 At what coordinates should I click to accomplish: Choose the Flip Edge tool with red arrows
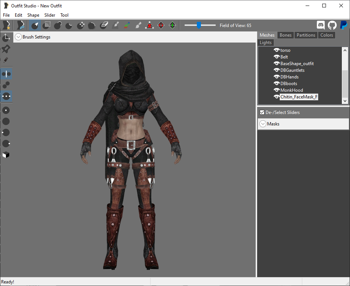161,25
